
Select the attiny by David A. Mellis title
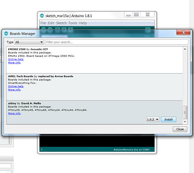coord(25,103)
